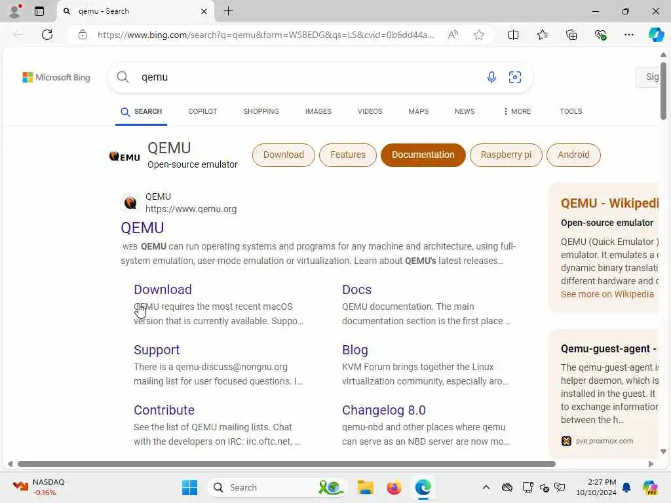Open the Blog sitelink
The image size is (671, 503).
pyautogui.click(x=355, y=350)
